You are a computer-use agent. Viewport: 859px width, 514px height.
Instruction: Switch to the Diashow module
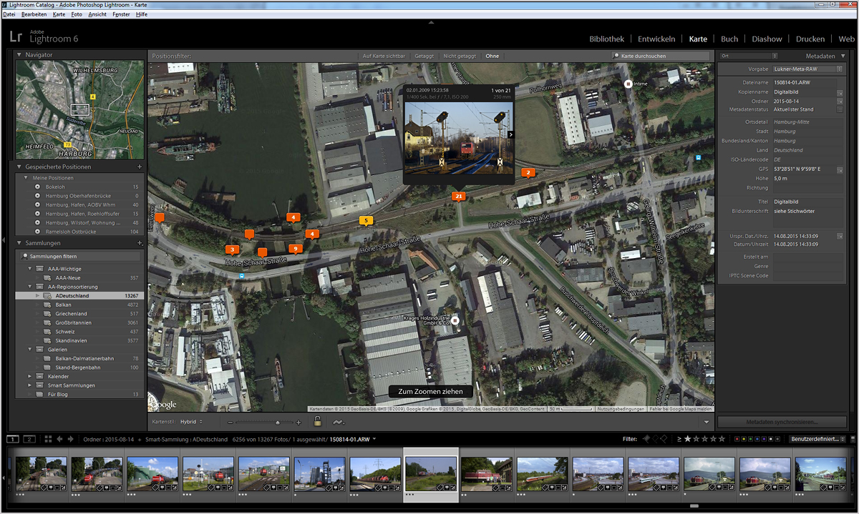(766, 39)
